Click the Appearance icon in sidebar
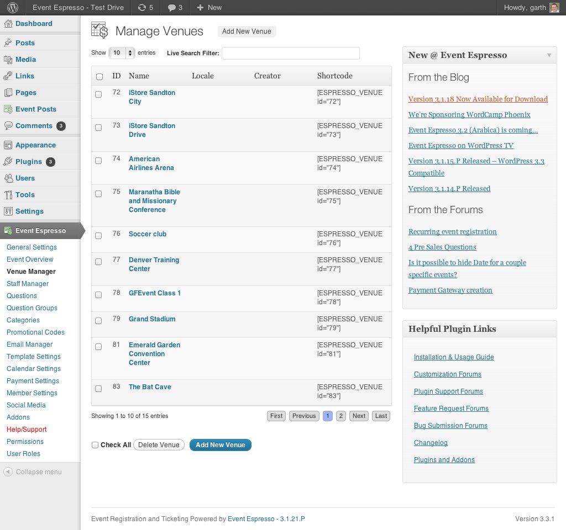 tap(8, 145)
